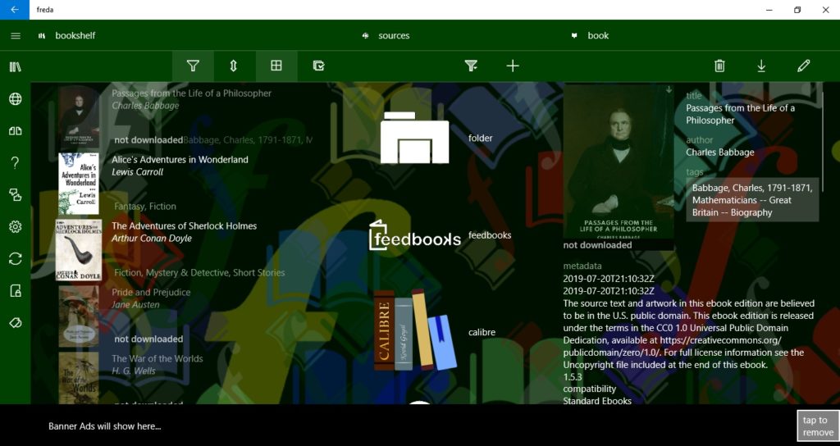
Task: Select Alice's Adventures in Wonderland title
Action: coord(180,160)
